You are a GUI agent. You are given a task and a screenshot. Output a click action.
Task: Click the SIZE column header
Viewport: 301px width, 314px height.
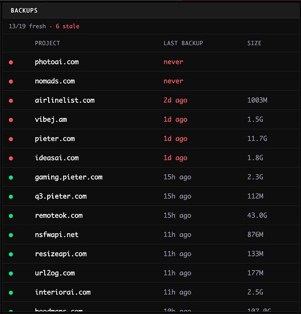coord(254,43)
